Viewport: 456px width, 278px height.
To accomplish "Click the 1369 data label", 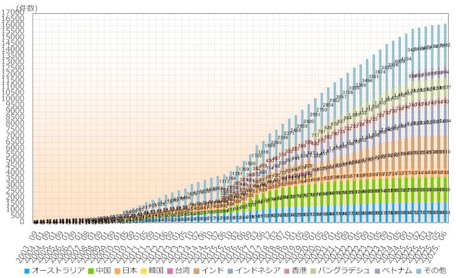I will pyautogui.click(x=244, y=169).
